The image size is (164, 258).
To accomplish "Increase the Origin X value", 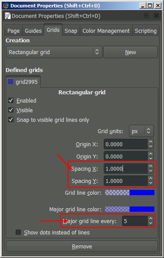I will [150, 142].
